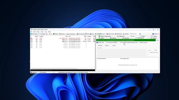Click the Group button
The height and width of the screenshot is (100, 179).
coord(114,46)
